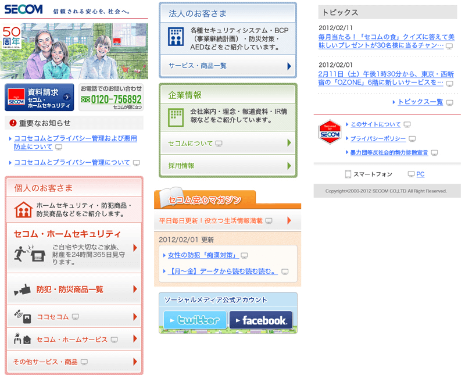
Task: Click the Secured by SECOM seal
Action: pos(329,133)
